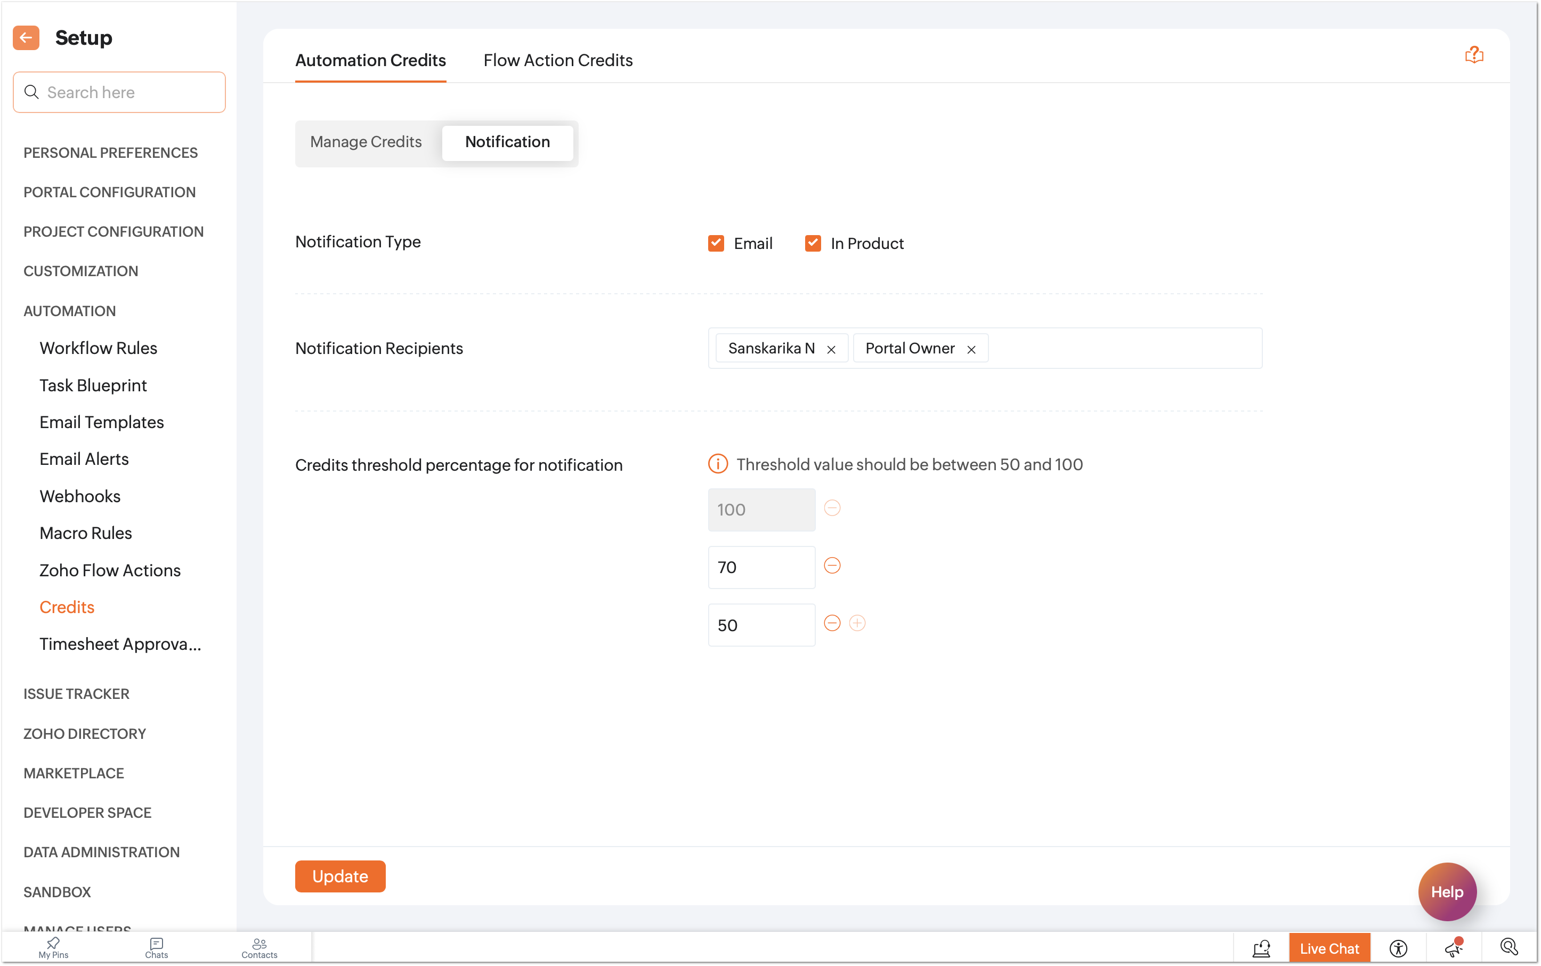Click the orange back arrow beside Setup
The height and width of the screenshot is (966, 1541).
(26, 38)
